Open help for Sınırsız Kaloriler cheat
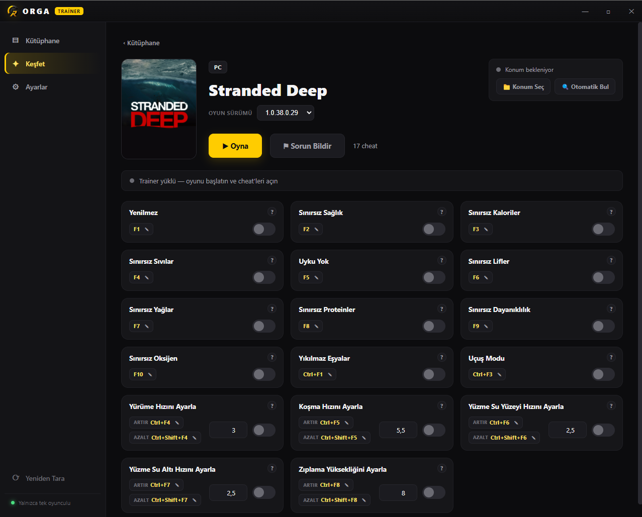This screenshot has height=517, width=642. coord(611,212)
